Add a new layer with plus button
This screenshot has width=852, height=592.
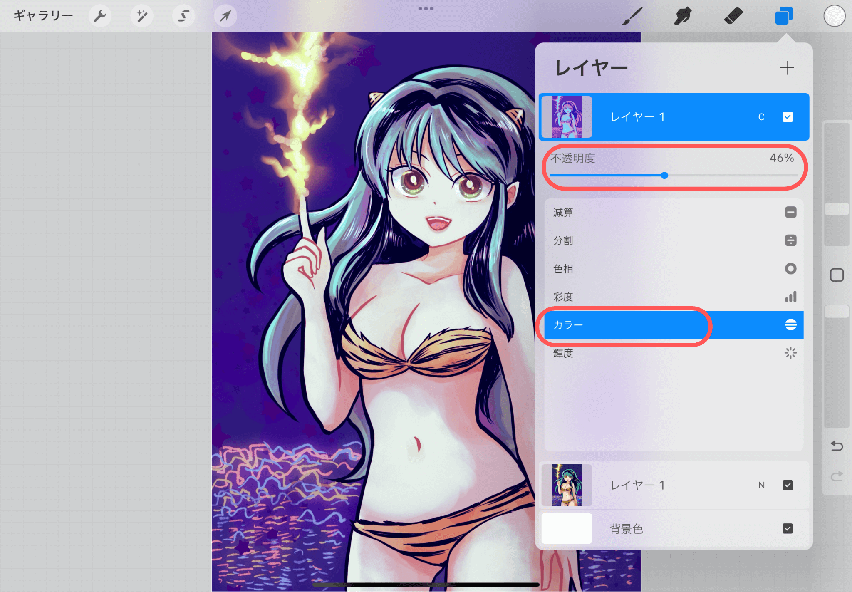coord(787,68)
